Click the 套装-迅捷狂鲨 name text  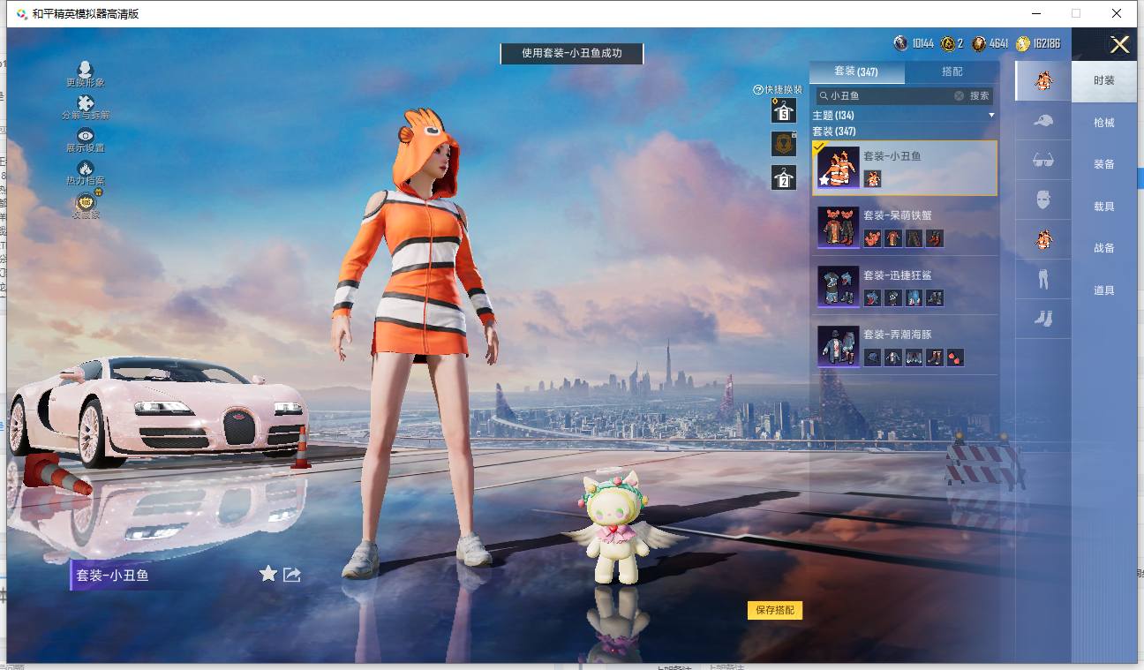point(898,275)
